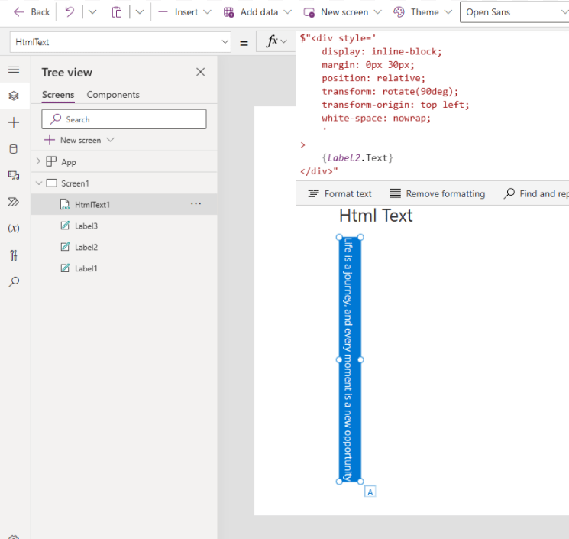
Task: Expand the App tree node
Action: pos(38,161)
